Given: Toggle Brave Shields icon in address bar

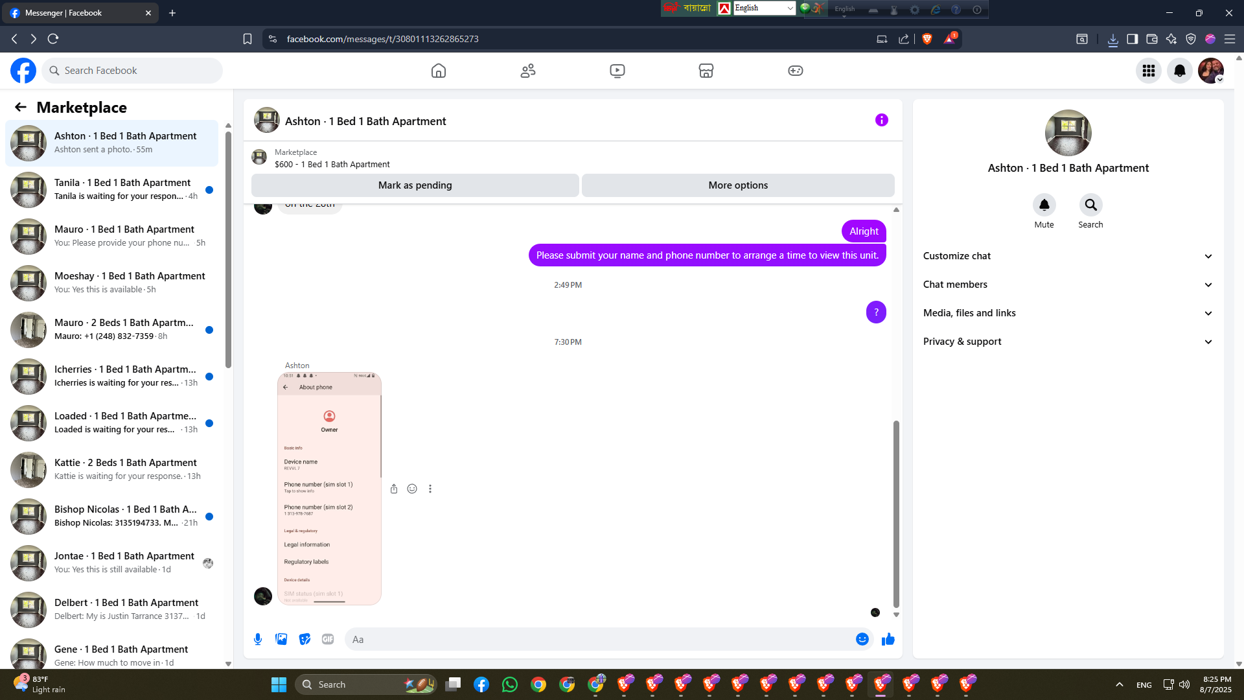Looking at the screenshot, I should pos(927,39).
